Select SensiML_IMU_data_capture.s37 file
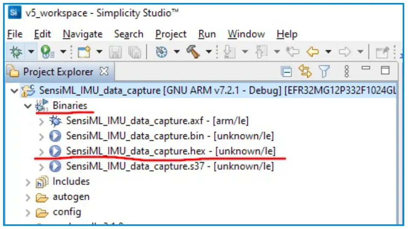Viewport: 409px width, 229px height. pyautogui.click(x=170, y=166)
